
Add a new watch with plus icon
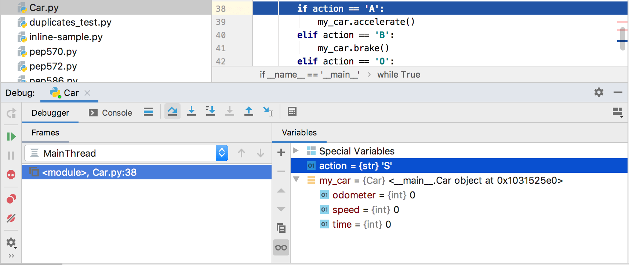(x=281, y=152)
